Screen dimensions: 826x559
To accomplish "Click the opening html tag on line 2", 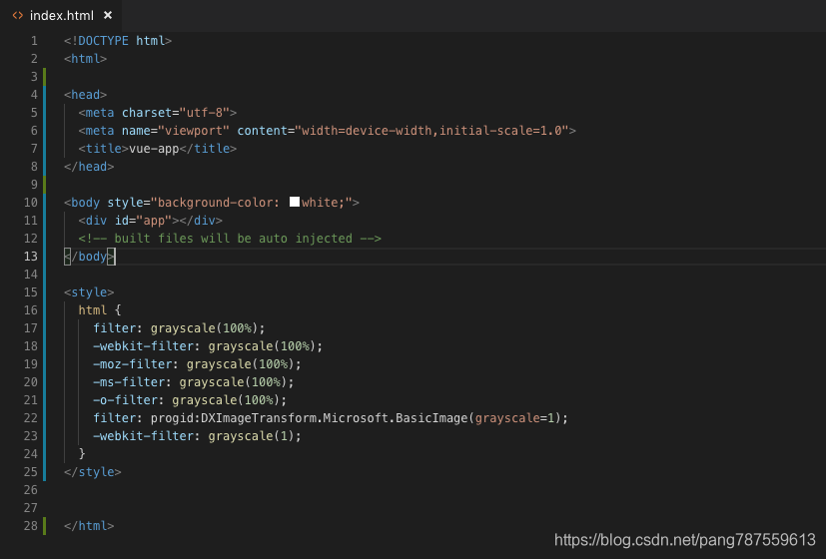I will pyautogui.click(x=85, y=59).
